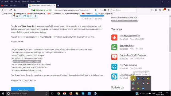Image resolution: width=171 pixels, height=96 pixels.
Task: Click the Free YouTube Download red icon
Action: click(x=114, y=37)
